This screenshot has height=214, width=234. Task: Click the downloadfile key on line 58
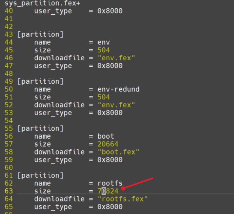click(60, 152)
